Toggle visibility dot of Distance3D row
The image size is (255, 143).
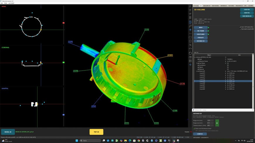point(226,71)
